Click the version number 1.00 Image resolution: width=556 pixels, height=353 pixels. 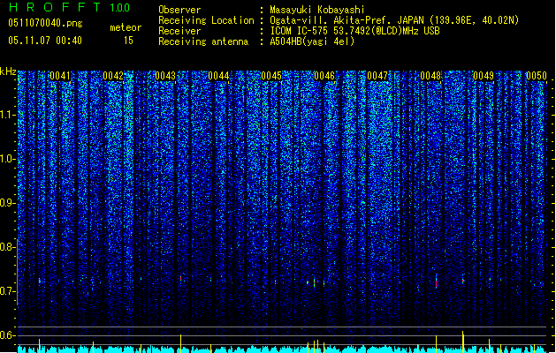119,7
